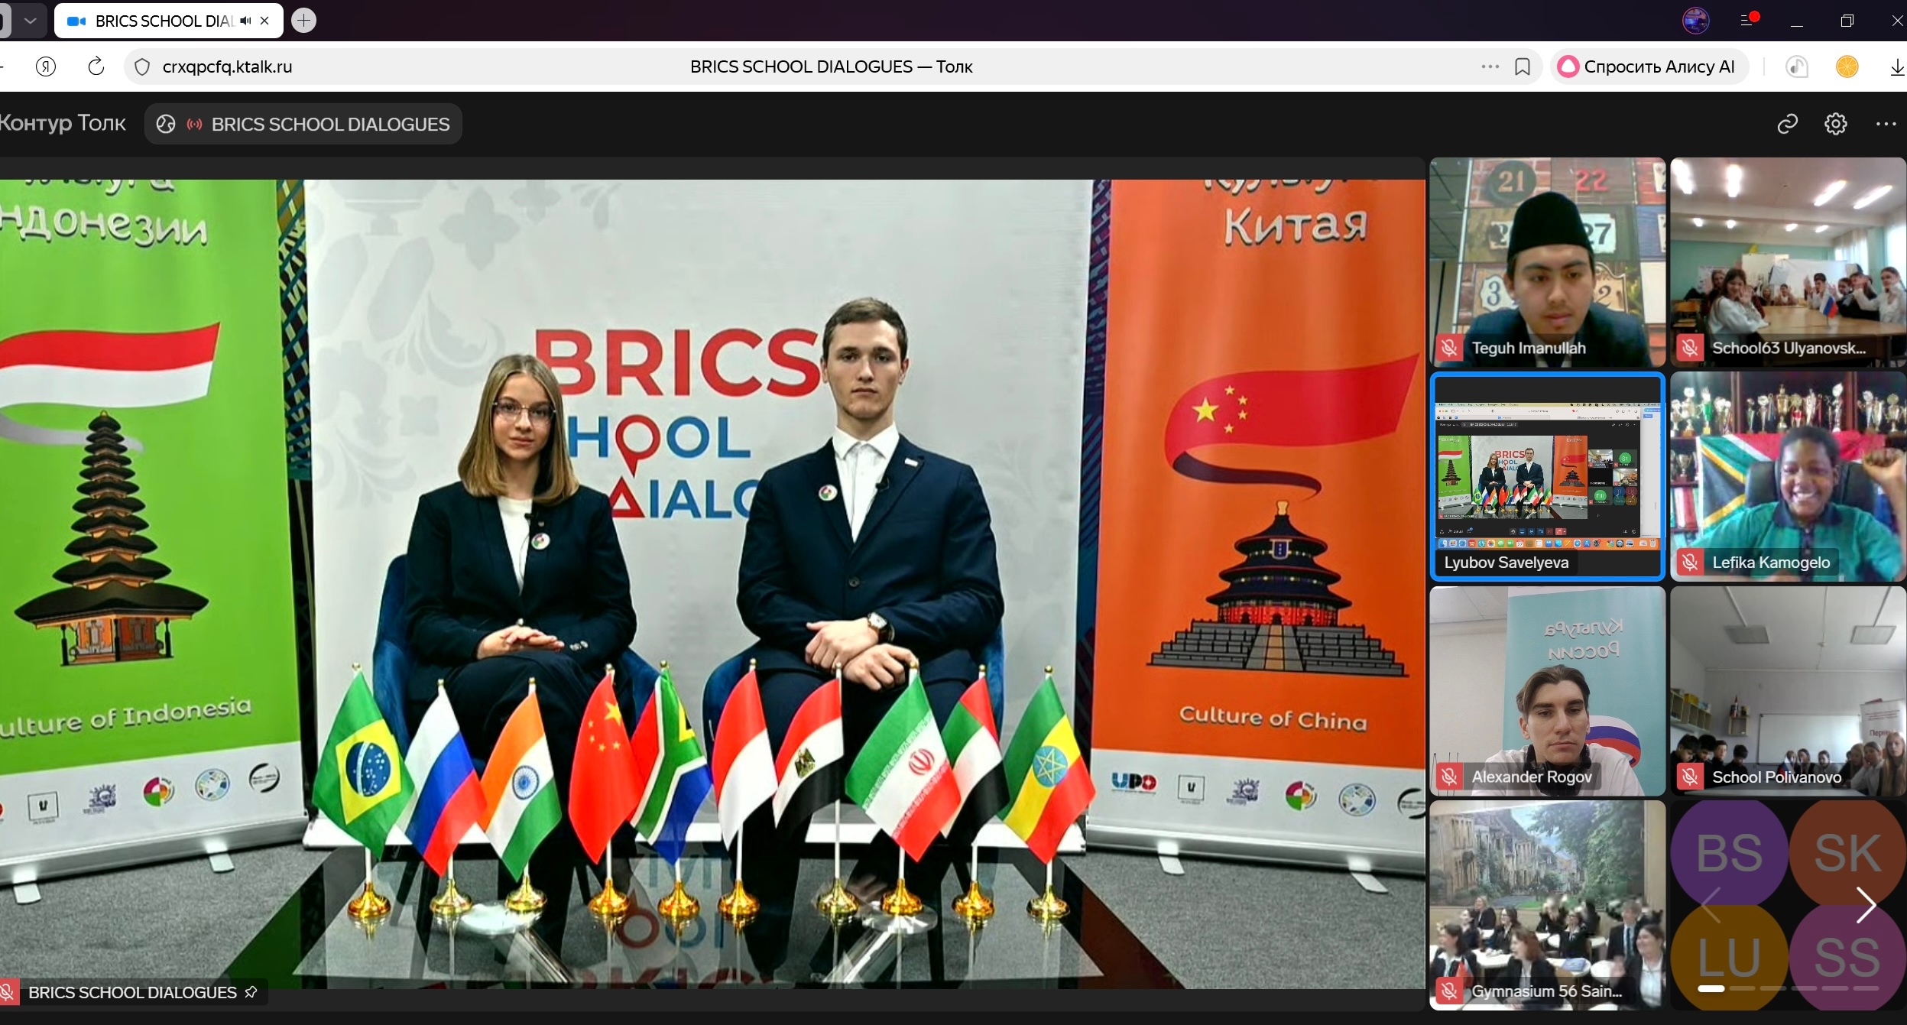The image size is (1907, 1025).
Task: Select Lyubov Savelyeva screen share thumbnail
Action: coord(1547,475)
